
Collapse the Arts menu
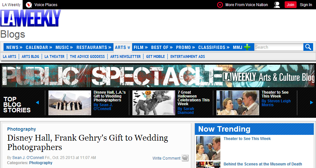click(123, 47)
